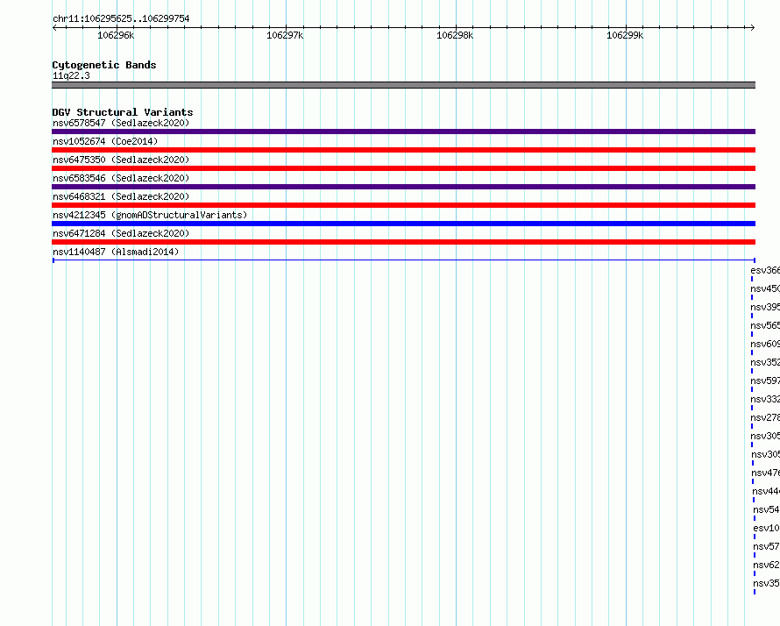Open nsv6578547 (Sedlazeck2020) label
780x626 pixels.
tap(121, 123)
